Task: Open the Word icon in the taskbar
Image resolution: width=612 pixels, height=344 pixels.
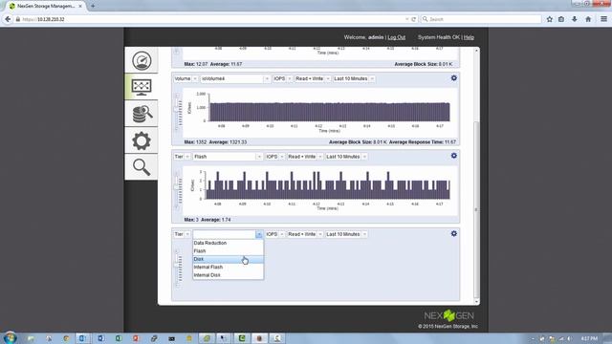Action: [x=100, y=338]
